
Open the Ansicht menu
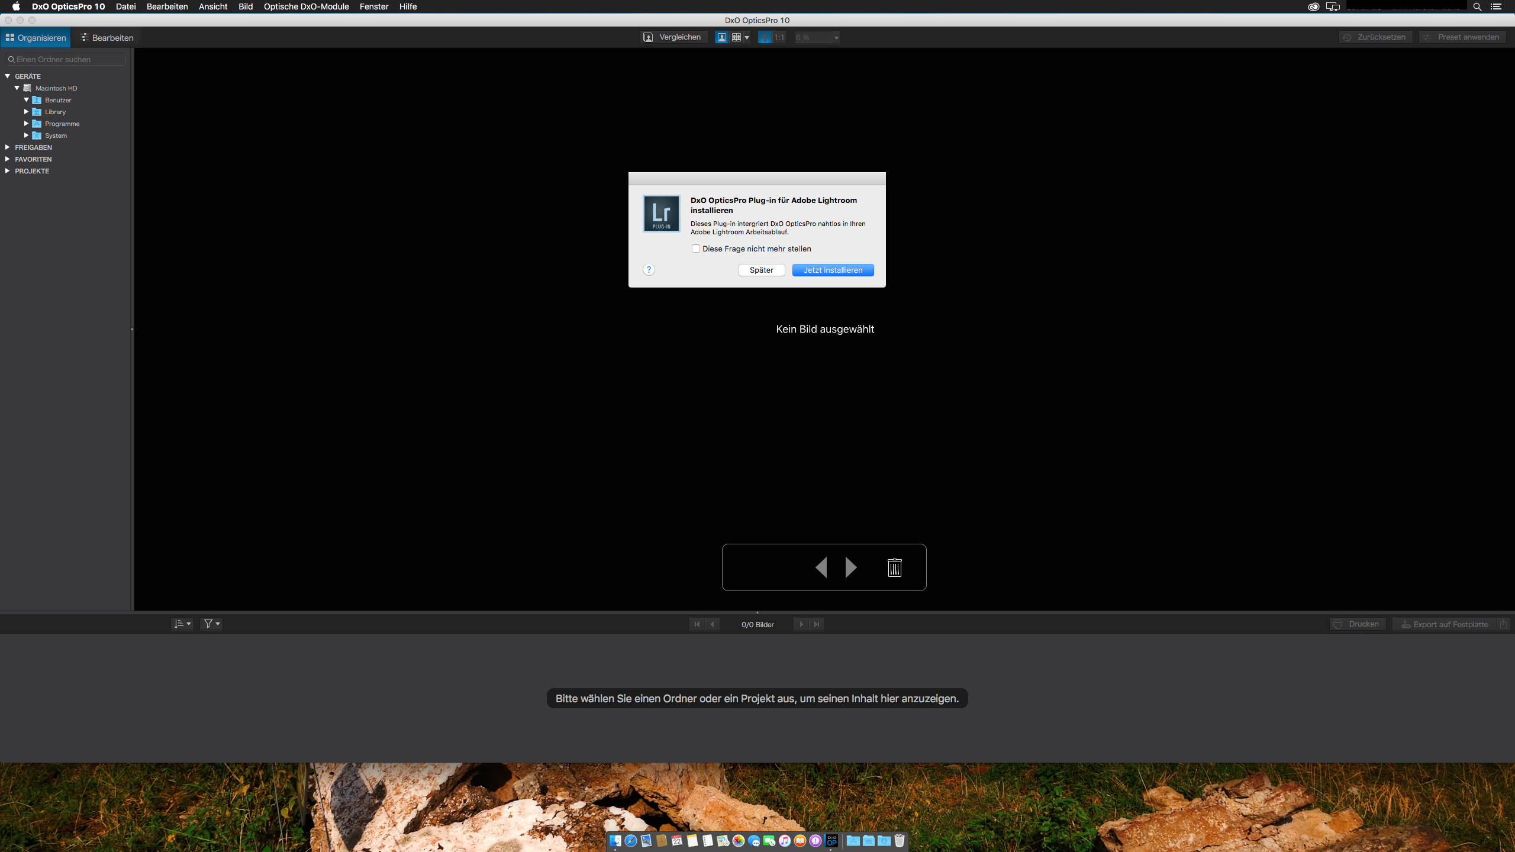click(213, 7)
